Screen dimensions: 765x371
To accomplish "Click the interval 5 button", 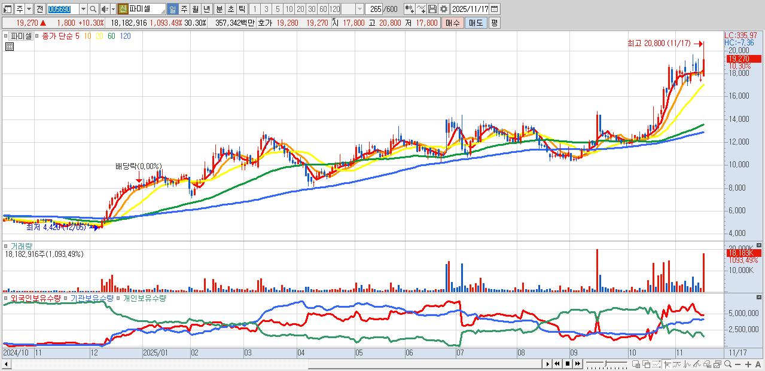I will (x=278, y=9).
